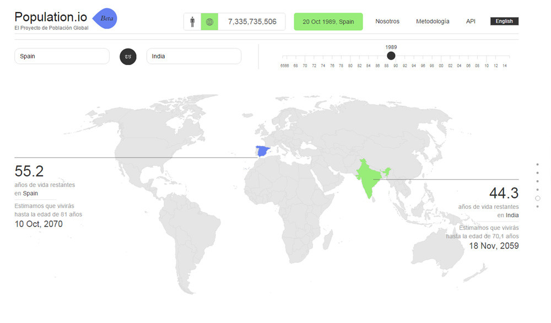Open the India country input field
Screen dimensions: 551x323
pyautogui.click(x=193, y=56)
